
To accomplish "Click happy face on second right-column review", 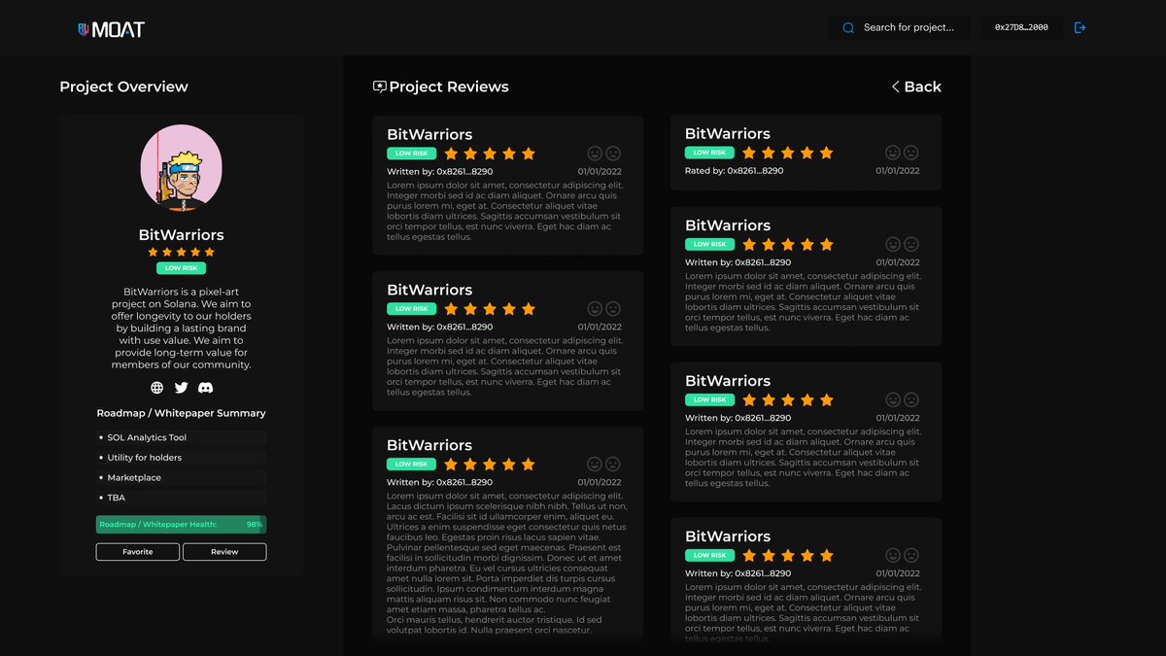I will pyautogui.click(x=893, y=245).
